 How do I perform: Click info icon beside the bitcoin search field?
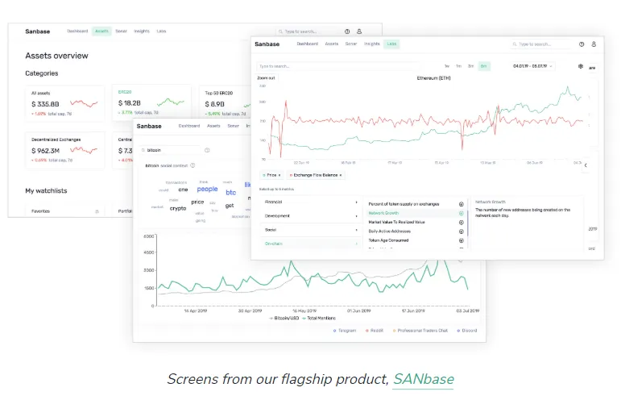point(207,150)
